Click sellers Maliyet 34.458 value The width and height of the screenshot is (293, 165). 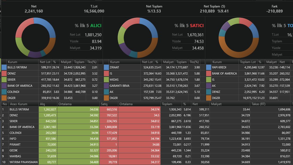click(x=198, y=48)
